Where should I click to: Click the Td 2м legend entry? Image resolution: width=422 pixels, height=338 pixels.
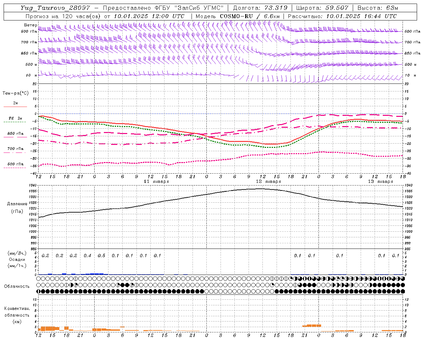point(15,118)
